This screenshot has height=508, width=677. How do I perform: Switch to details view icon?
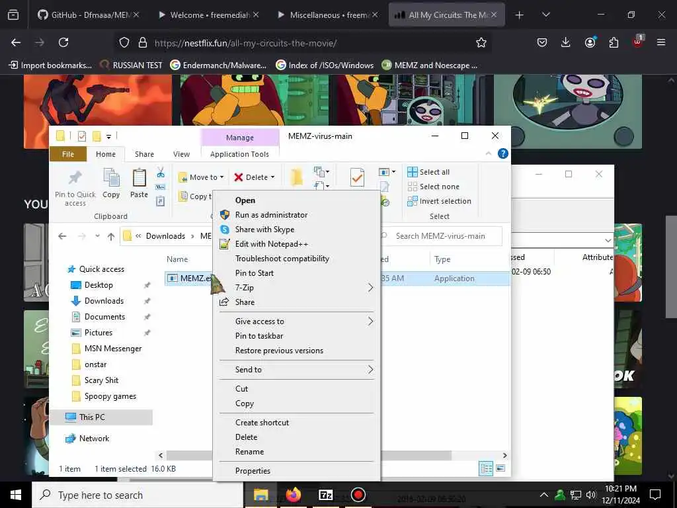click(486, 469)
